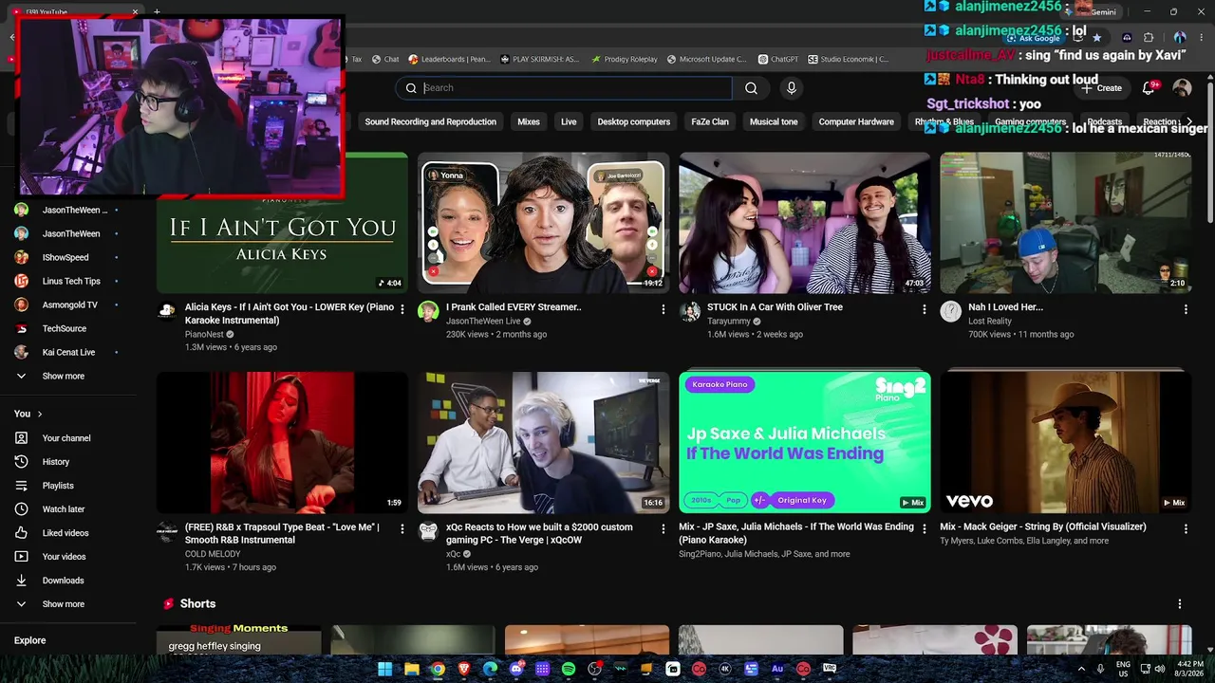This screenshot has width=1215, height=683.
Task: Select the Live filter chip
Action: [569, 122]
